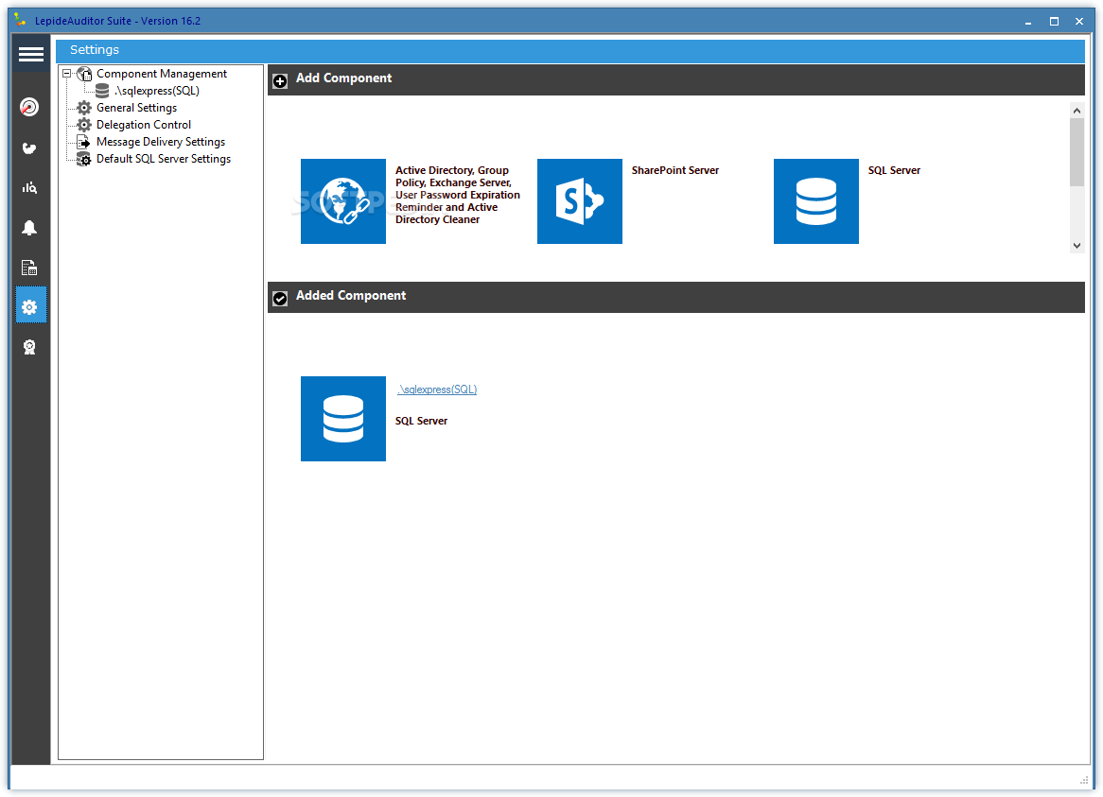Click the Add Component header bar
The image size is (1103, 797).
676,80
